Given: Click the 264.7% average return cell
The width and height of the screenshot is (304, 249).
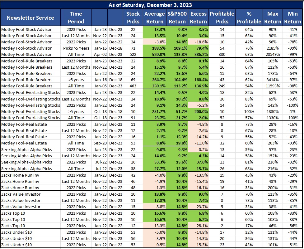Looking at the screenshot, I should pyautogui.click(x=155, y=80).
